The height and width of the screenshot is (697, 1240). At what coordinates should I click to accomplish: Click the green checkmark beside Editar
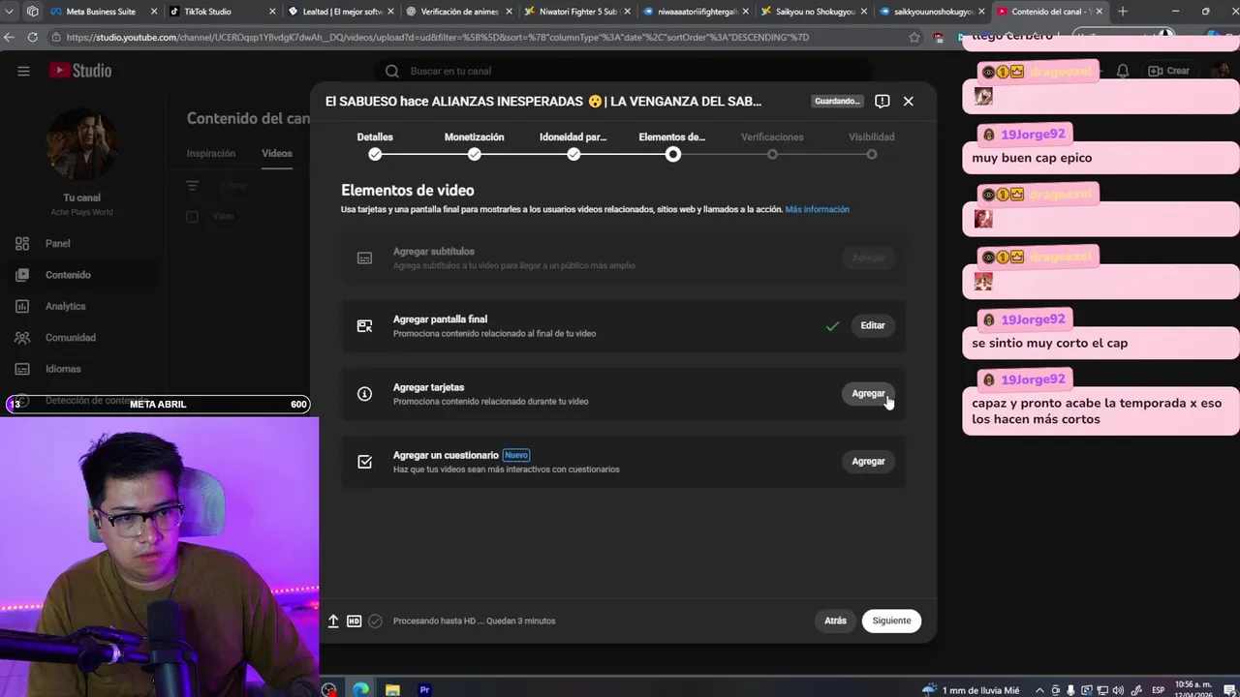pyautogui.click(x=832, y=326)
